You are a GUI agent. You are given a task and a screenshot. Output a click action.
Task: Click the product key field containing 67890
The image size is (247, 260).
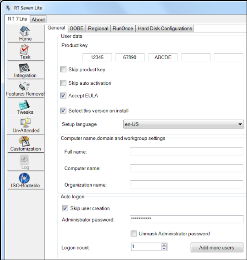pyautogui.click(x=130, y=57)
